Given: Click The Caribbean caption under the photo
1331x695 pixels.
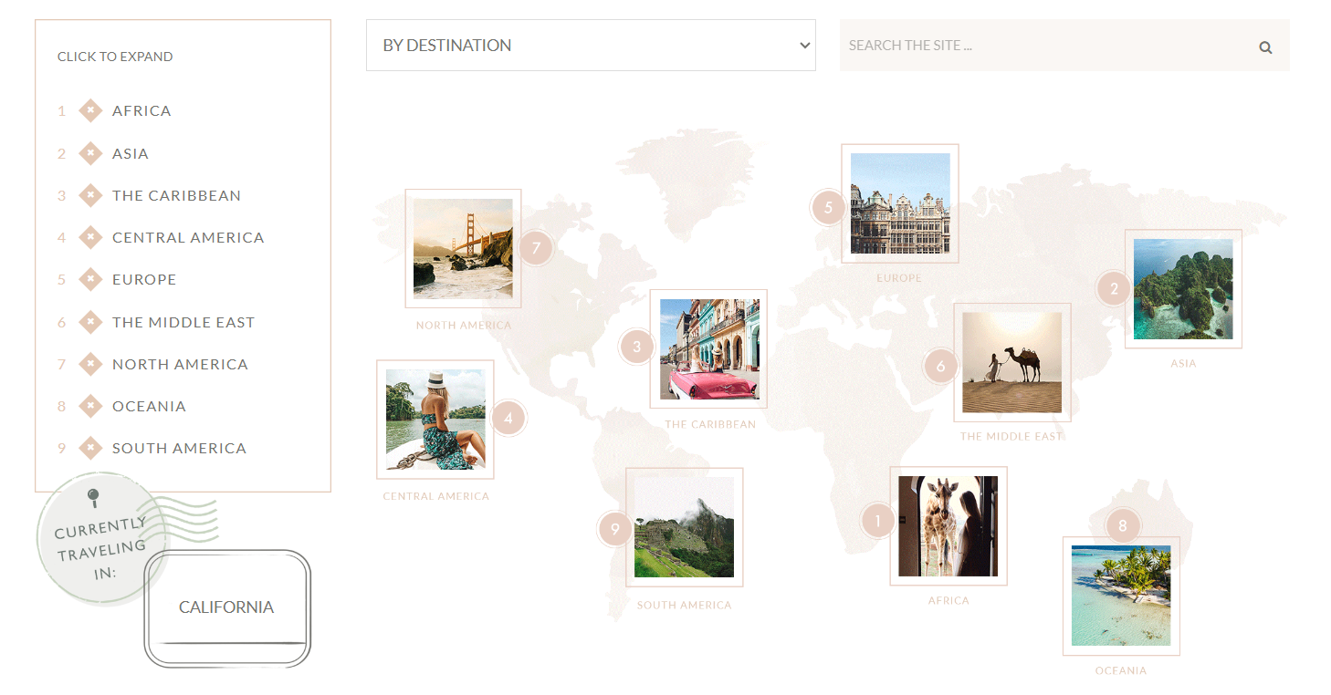Looking at the screenshot, I should (x=710, y=425).
